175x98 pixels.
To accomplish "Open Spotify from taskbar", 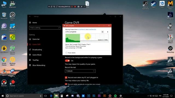I will (115, 96).
